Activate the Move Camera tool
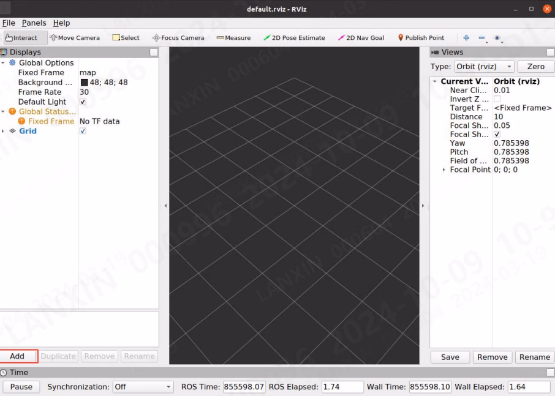Image resolution: width=555 pixels, height=396 pixels. (75, 38)
